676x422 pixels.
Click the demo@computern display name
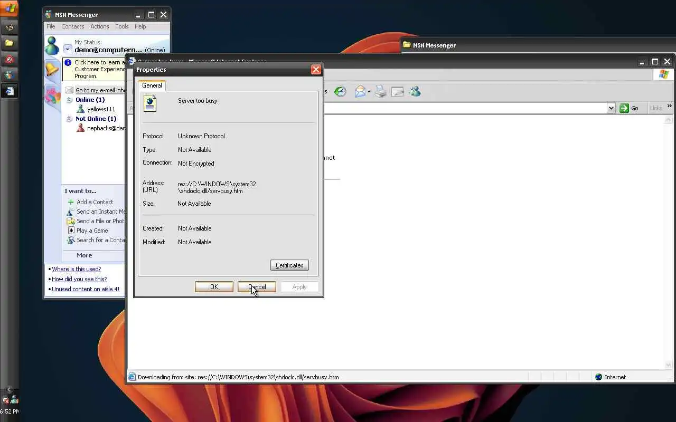tap(109, 50)
